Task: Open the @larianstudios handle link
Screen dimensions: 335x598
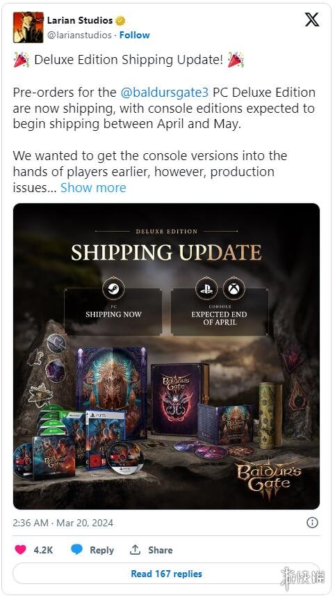Action: pos(79,35)
